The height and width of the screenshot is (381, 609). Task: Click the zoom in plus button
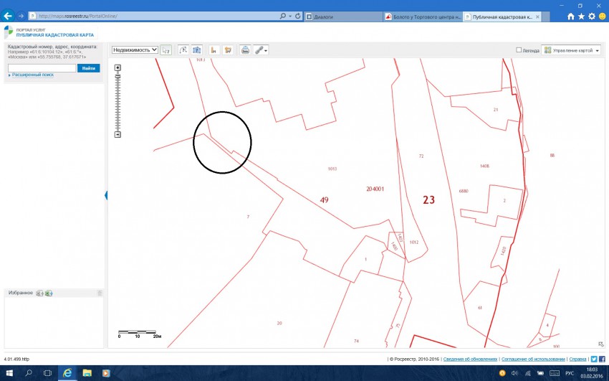click(118, 67)
